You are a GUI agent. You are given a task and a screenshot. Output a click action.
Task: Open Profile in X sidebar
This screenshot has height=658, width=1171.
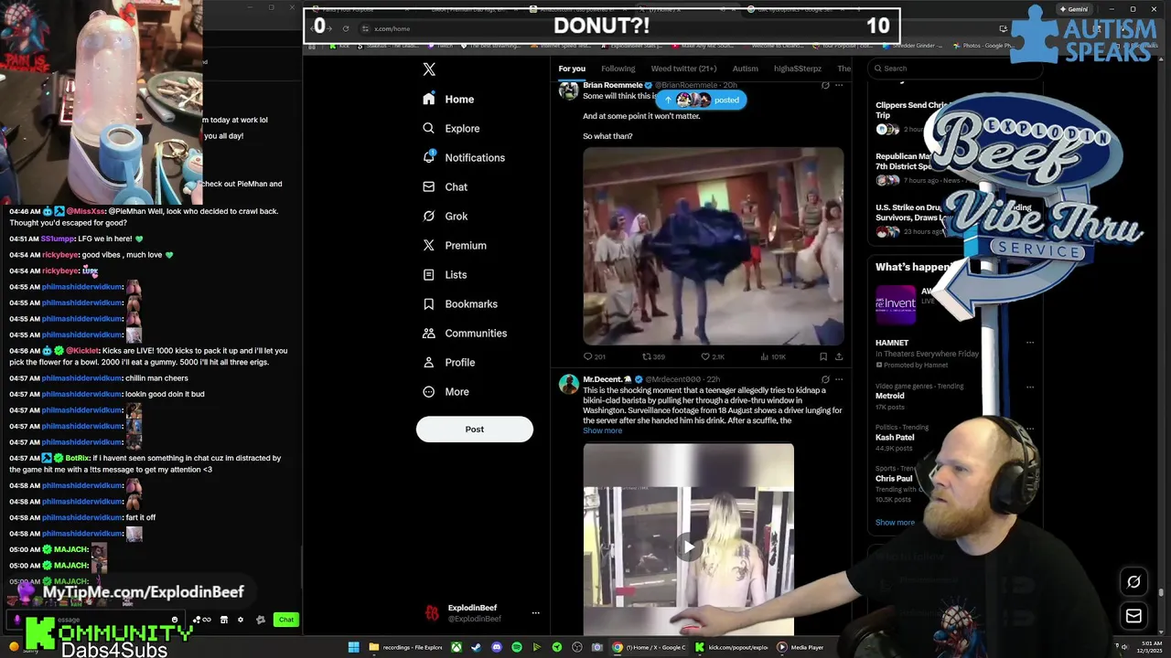tap(448, 362)
